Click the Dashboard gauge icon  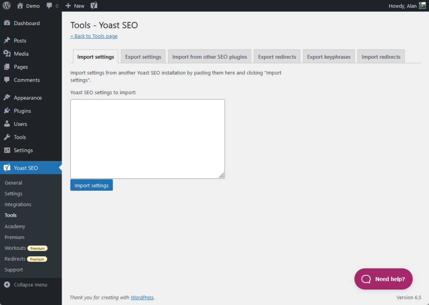pyautogui.click(x=7, y=23)
